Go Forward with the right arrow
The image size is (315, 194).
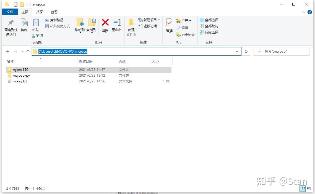[15, 52]
